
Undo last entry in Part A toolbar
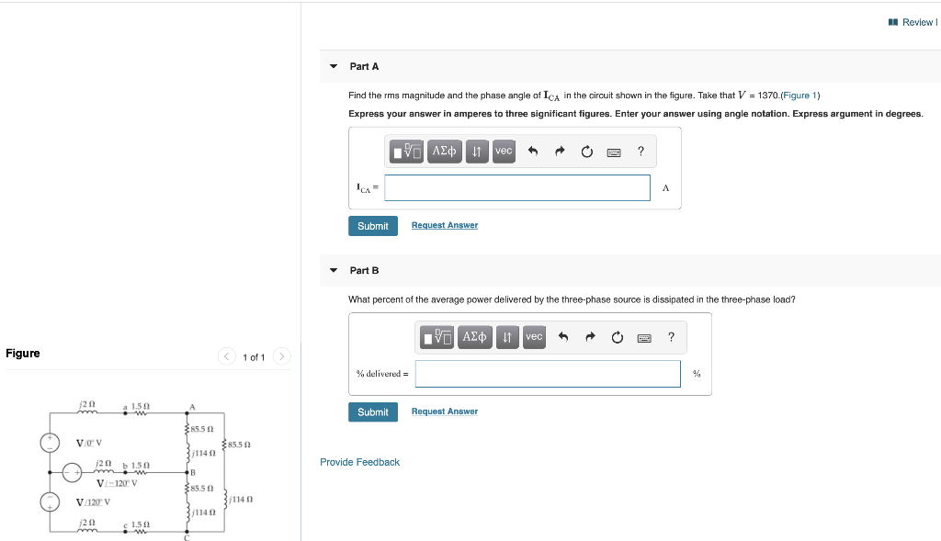[532, 152]
